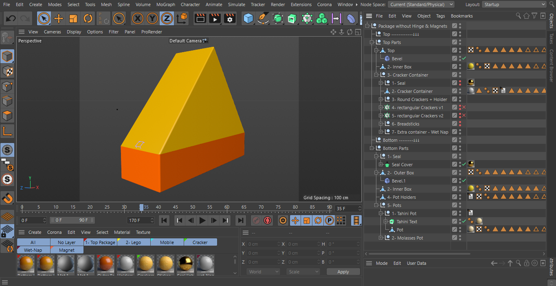Open the Layout dropdown
This screenshot has height=286, width=556.
click(514, 4)
